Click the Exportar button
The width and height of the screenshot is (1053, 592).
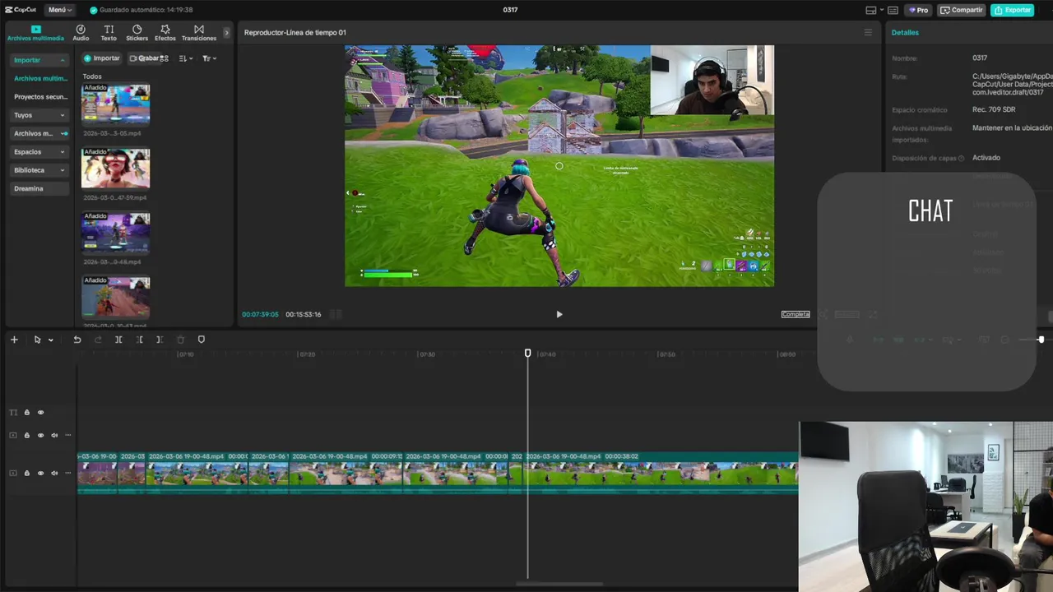click(1012, 10)
